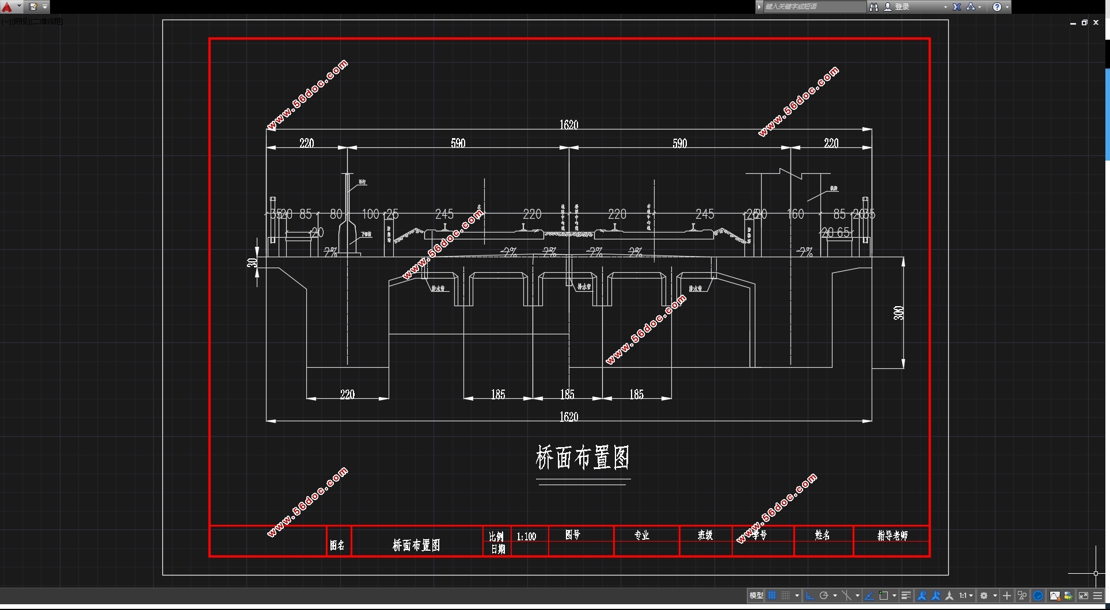Click the Save As disk icon
The height and width of the screenshot is (610, 1110).
click(x=33, y=7)
